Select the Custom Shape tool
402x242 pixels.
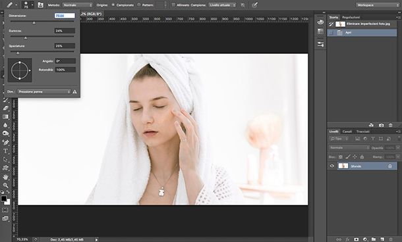pyautogui.click(x=5, y=168)
